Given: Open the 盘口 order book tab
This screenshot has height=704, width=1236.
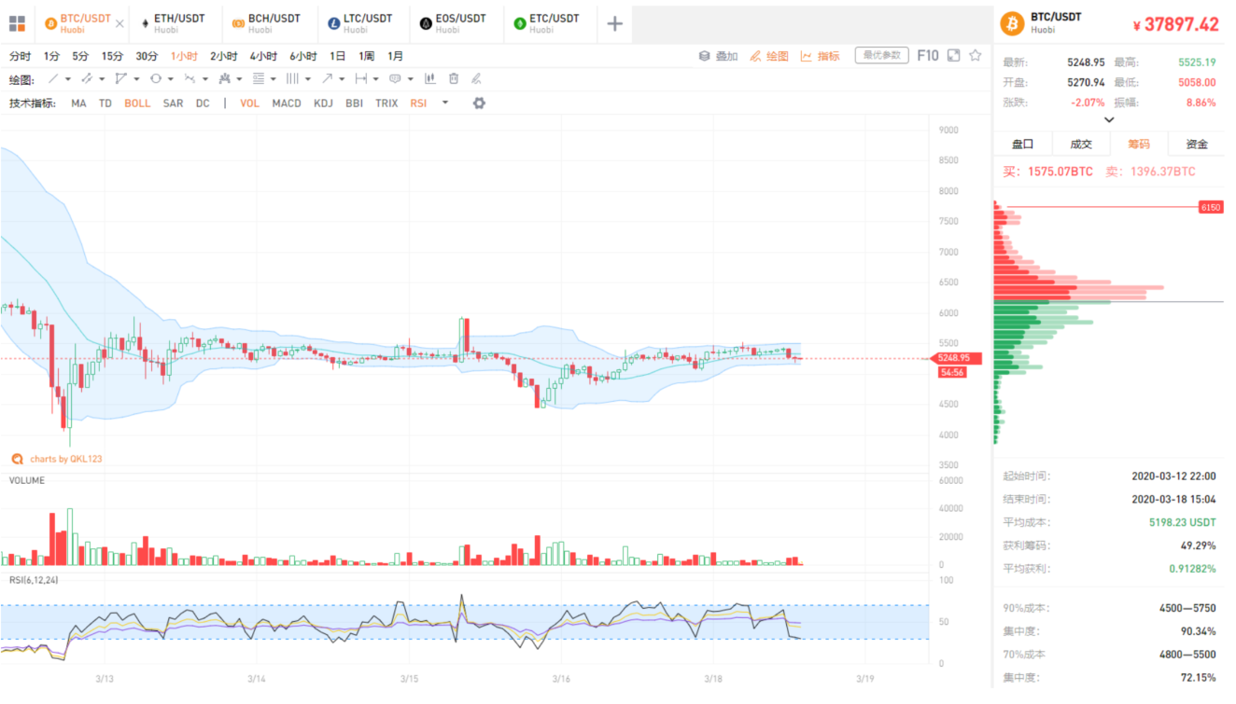Looking at the screenshot, I should coord(1023,144).
